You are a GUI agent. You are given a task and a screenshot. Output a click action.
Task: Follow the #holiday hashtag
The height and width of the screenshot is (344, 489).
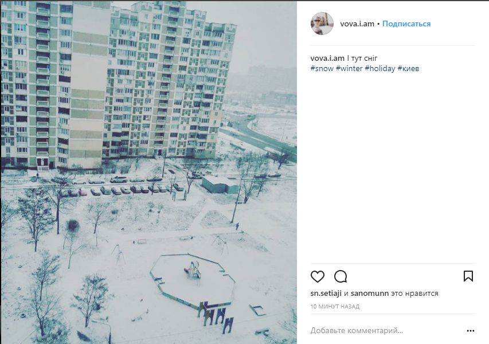click(380, 68)
